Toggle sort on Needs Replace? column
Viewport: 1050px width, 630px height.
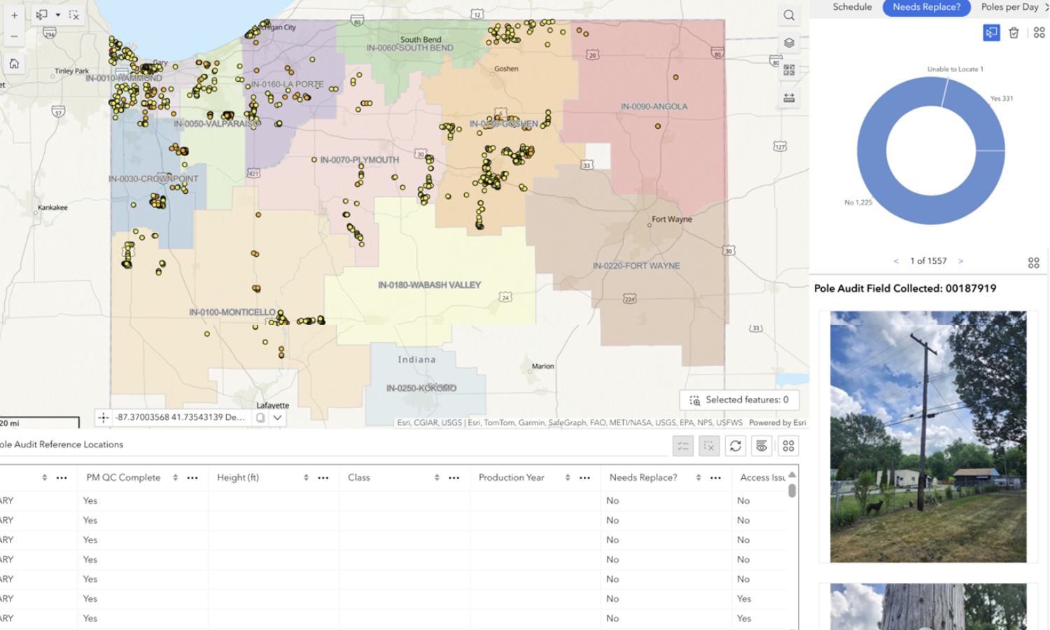(x=698, y=477)
